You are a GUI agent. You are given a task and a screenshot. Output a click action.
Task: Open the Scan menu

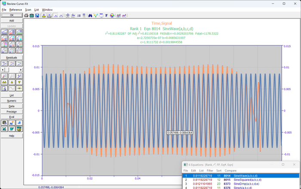[28, 10]
